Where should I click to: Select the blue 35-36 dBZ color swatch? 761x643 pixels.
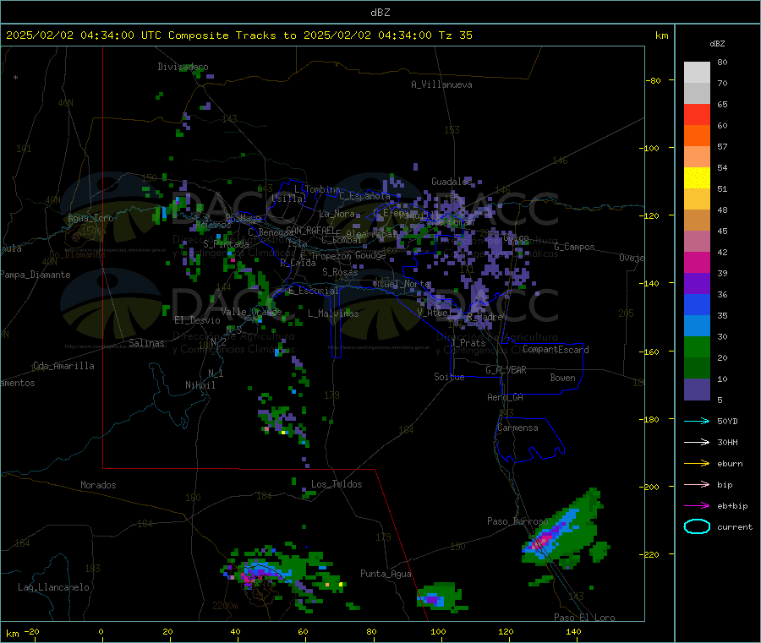pos(697,304)
